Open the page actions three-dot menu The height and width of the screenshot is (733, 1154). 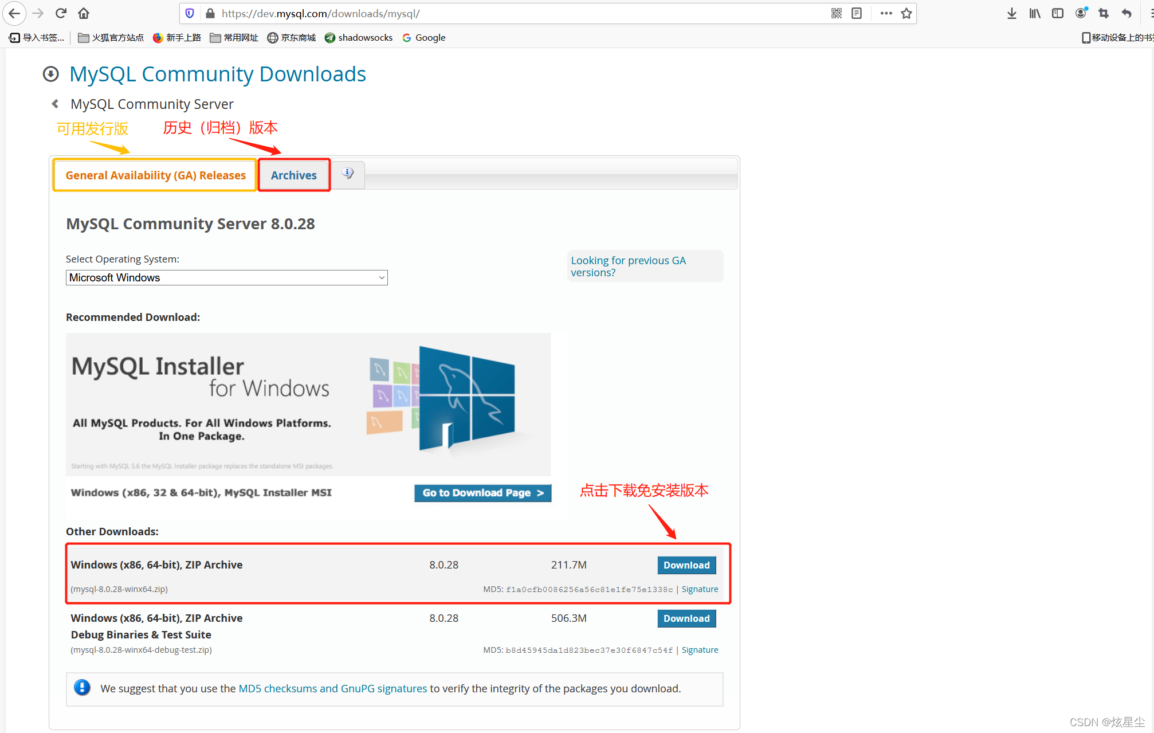[x=886, y=13]
